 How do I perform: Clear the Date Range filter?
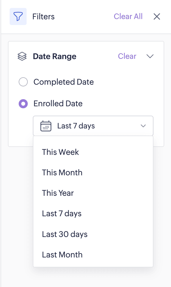pyautogui.click(x=127, y=56)
